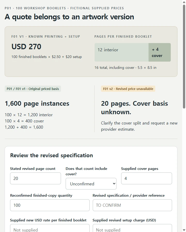The image size is (186, 232).
Task: Click the '100 × 4 = 400 cover' line
Action: click(24, 121)
